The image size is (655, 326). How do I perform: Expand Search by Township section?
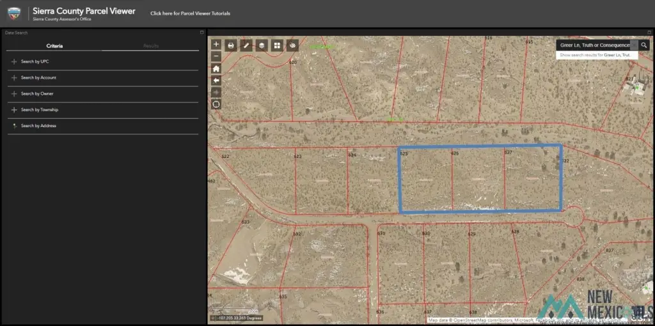[x=40, y=109]
